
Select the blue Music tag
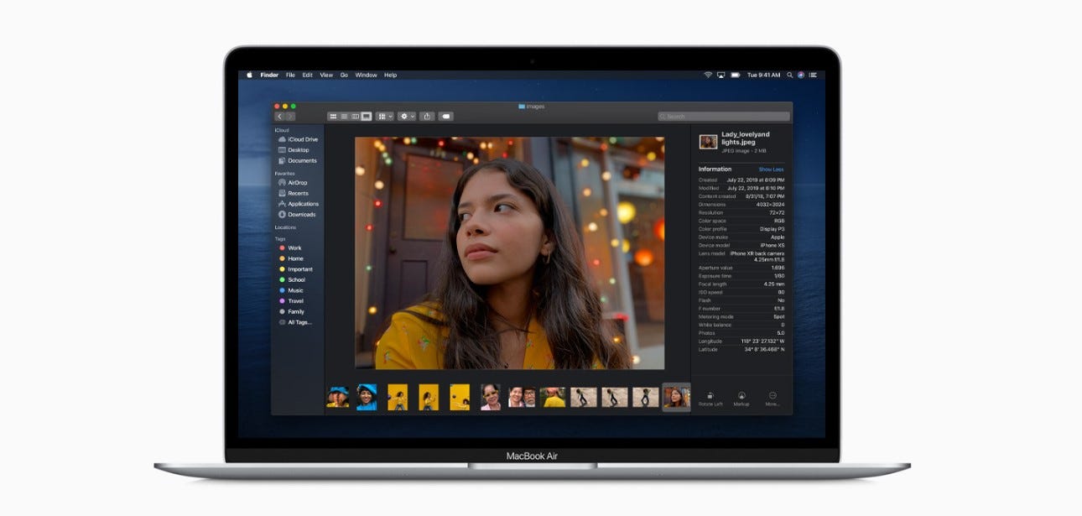pyautogui.click(x=292, y=290)
